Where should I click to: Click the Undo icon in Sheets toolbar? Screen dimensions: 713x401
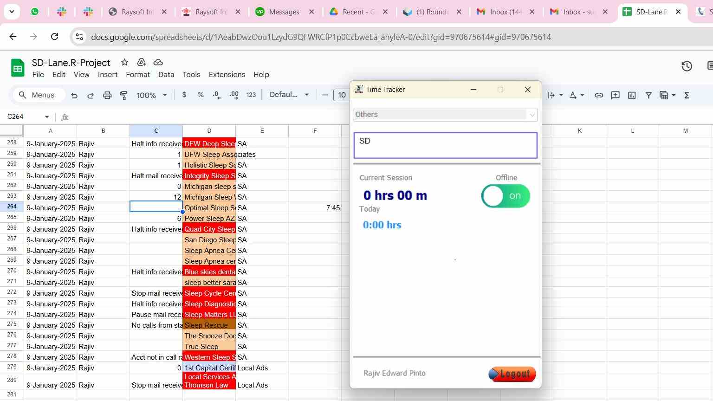[x=74, y=95]
